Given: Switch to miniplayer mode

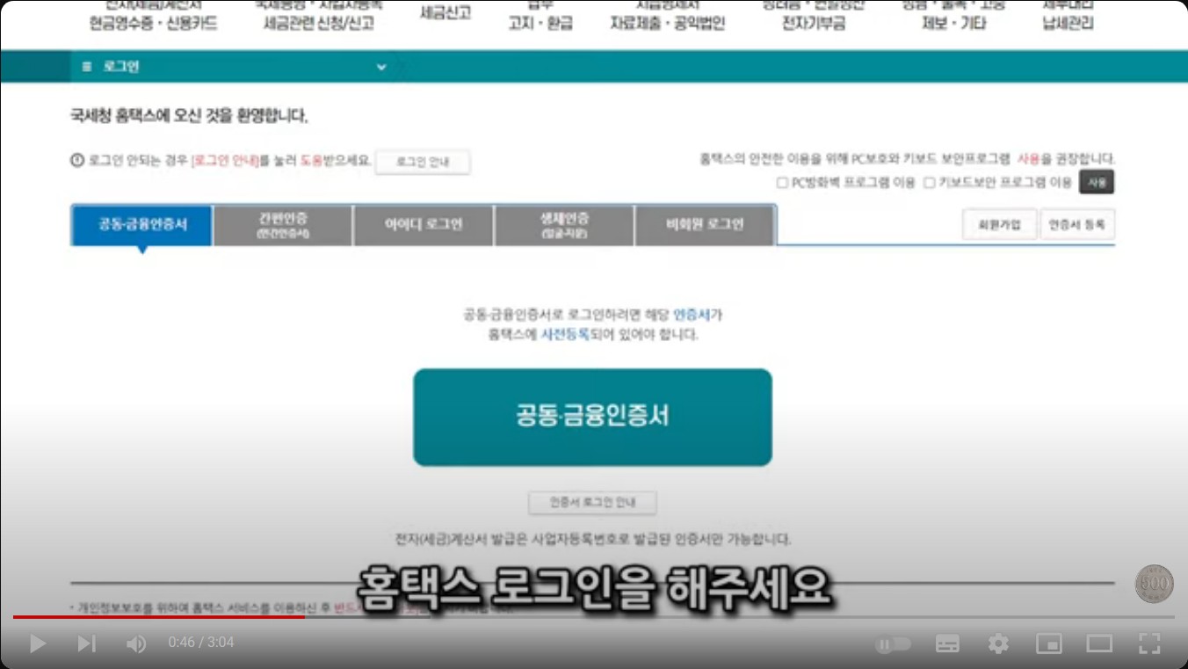Looking at the screenshot, I should pos(1049,644).
